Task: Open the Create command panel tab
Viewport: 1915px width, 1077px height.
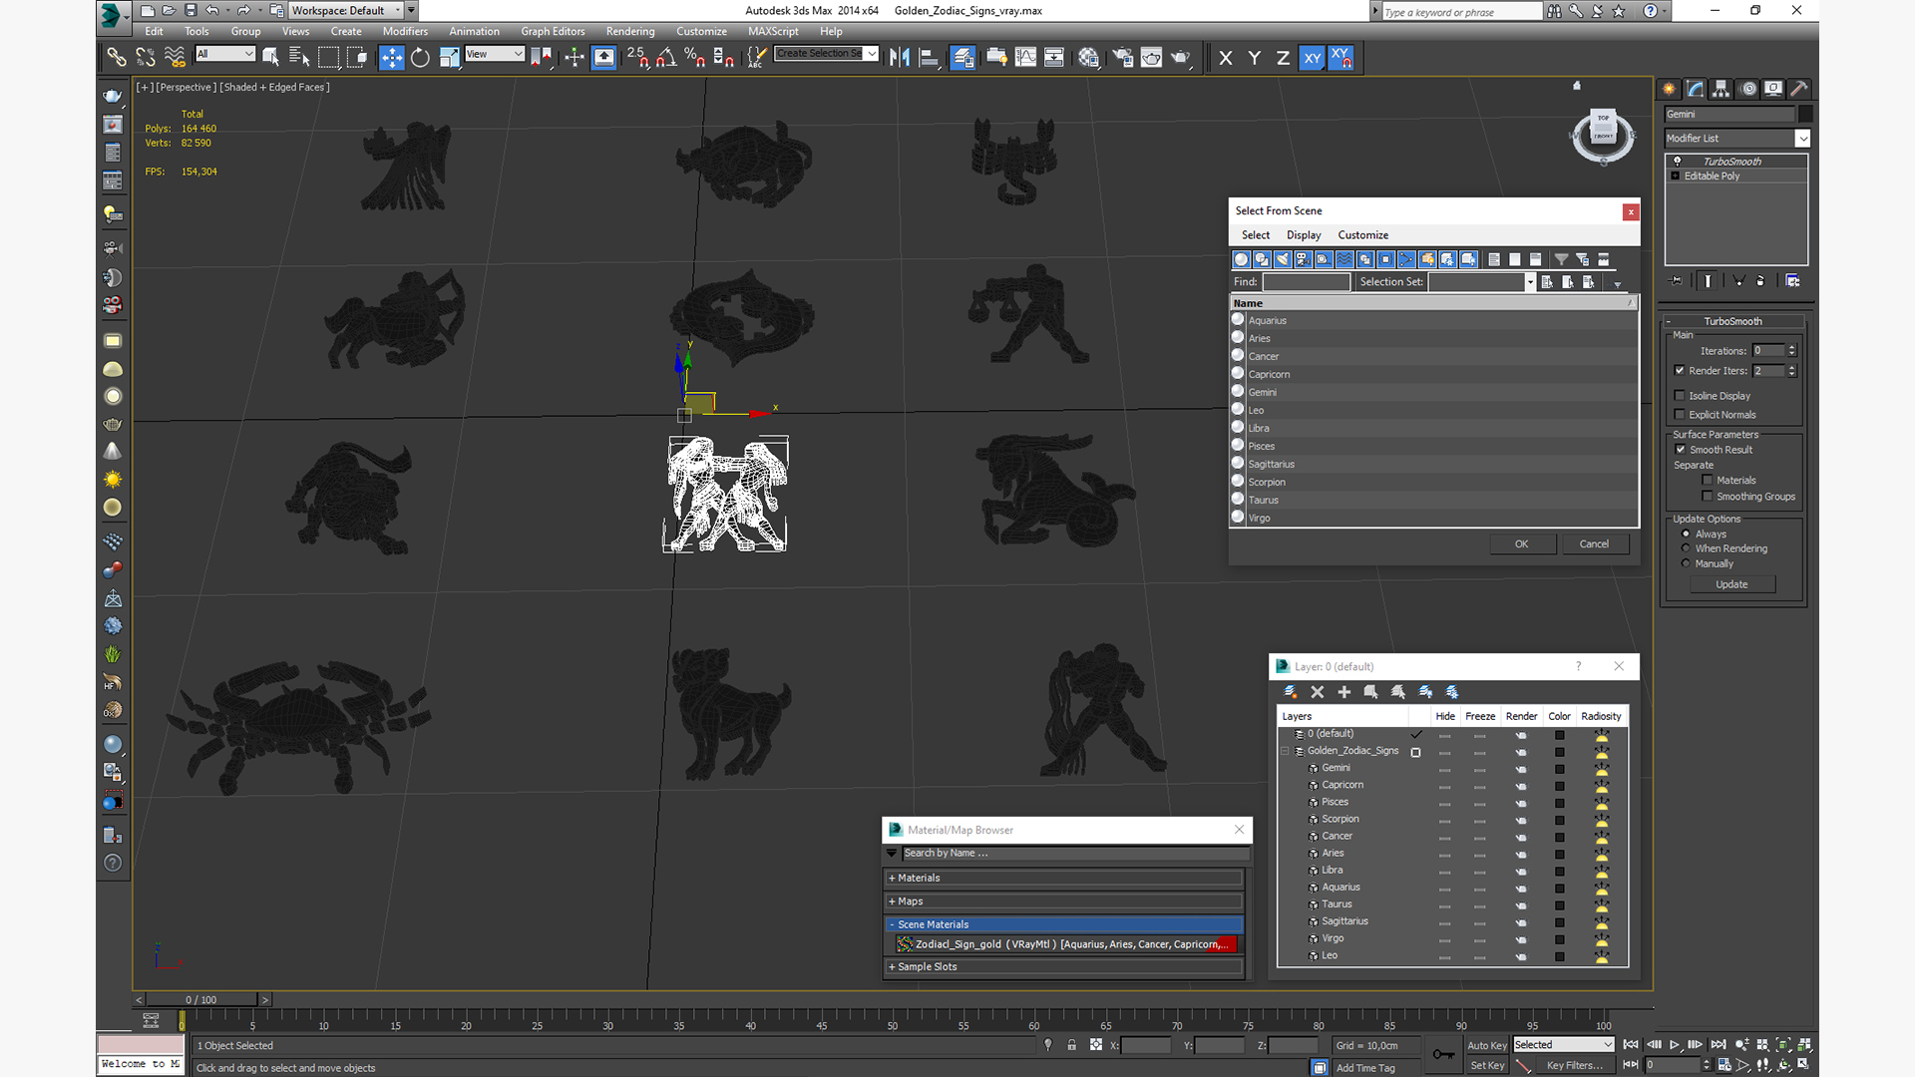Action: (x=1670, y=89)
